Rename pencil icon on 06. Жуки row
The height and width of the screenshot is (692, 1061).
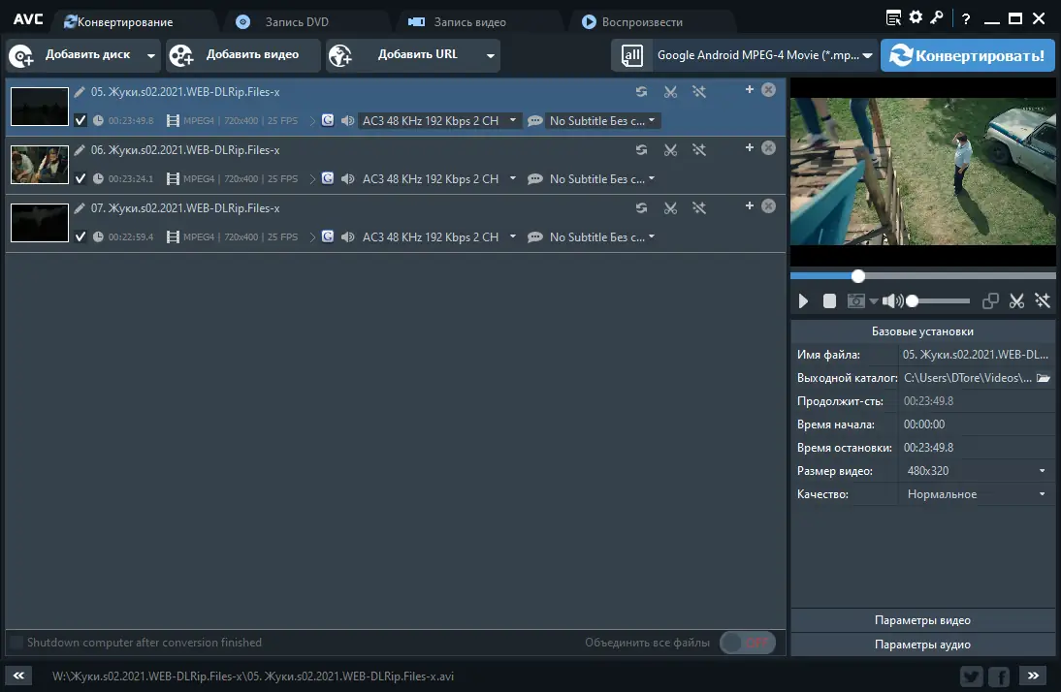pos(80,150)
